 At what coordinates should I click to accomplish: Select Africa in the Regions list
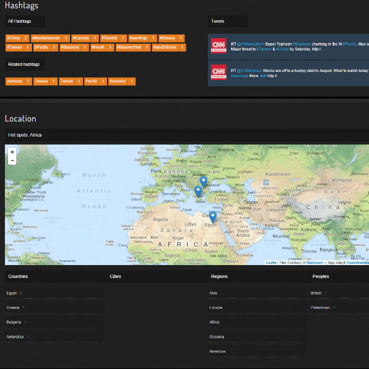pyautogui.click(x=258, y=322)
